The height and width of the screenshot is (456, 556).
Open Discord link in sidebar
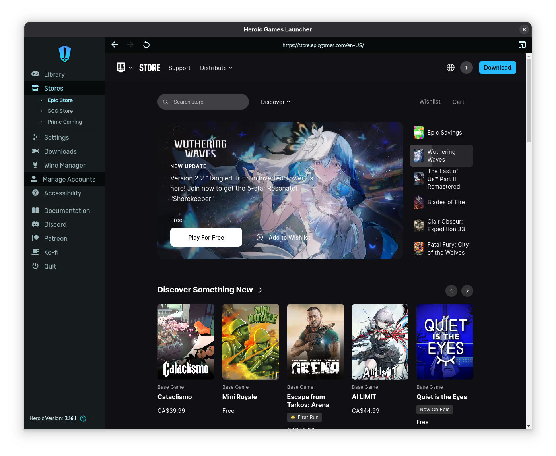[55, 224]
